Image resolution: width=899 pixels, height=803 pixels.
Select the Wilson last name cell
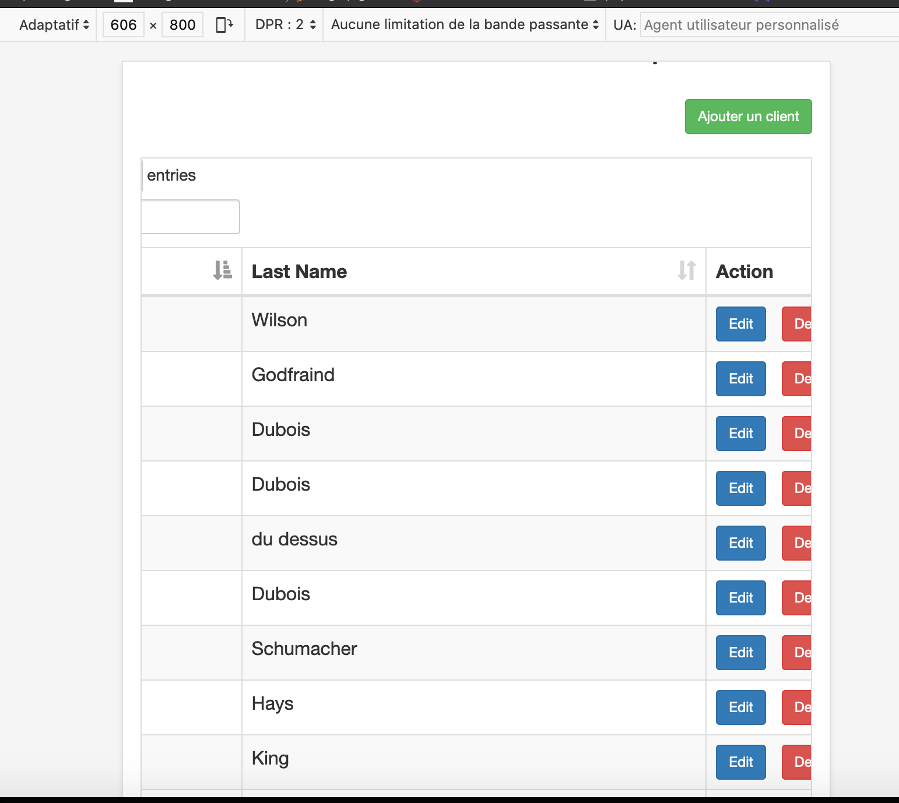click(474, 324)
